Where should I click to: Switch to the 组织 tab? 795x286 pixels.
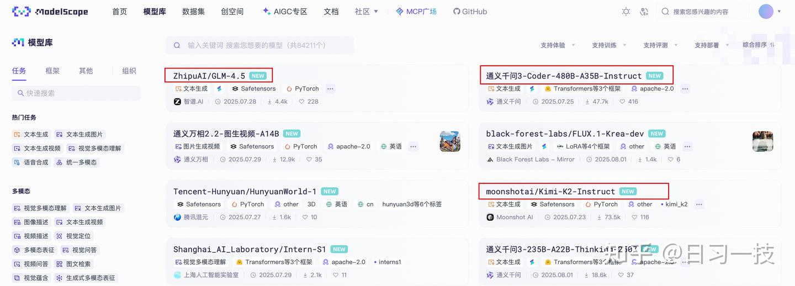pyautogui.click(x=129, y=71)
